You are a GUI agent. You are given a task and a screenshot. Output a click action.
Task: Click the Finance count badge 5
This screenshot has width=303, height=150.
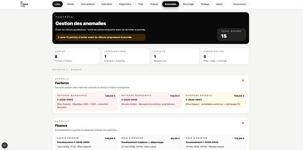point(243,123)
